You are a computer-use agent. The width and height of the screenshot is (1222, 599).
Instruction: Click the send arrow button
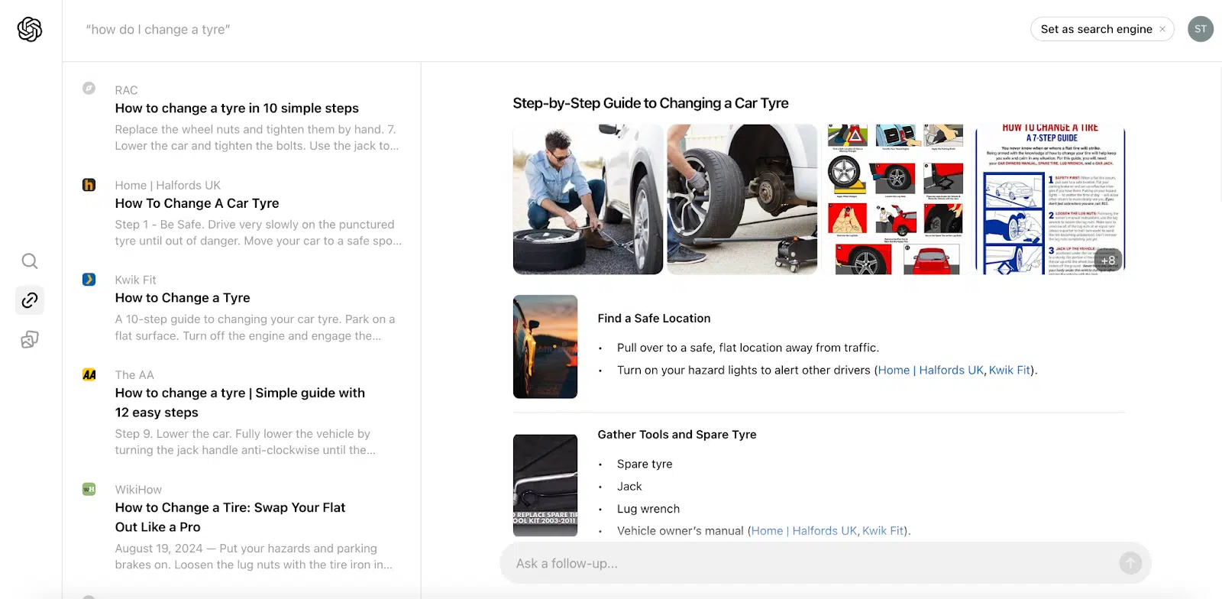(1130, 564)
